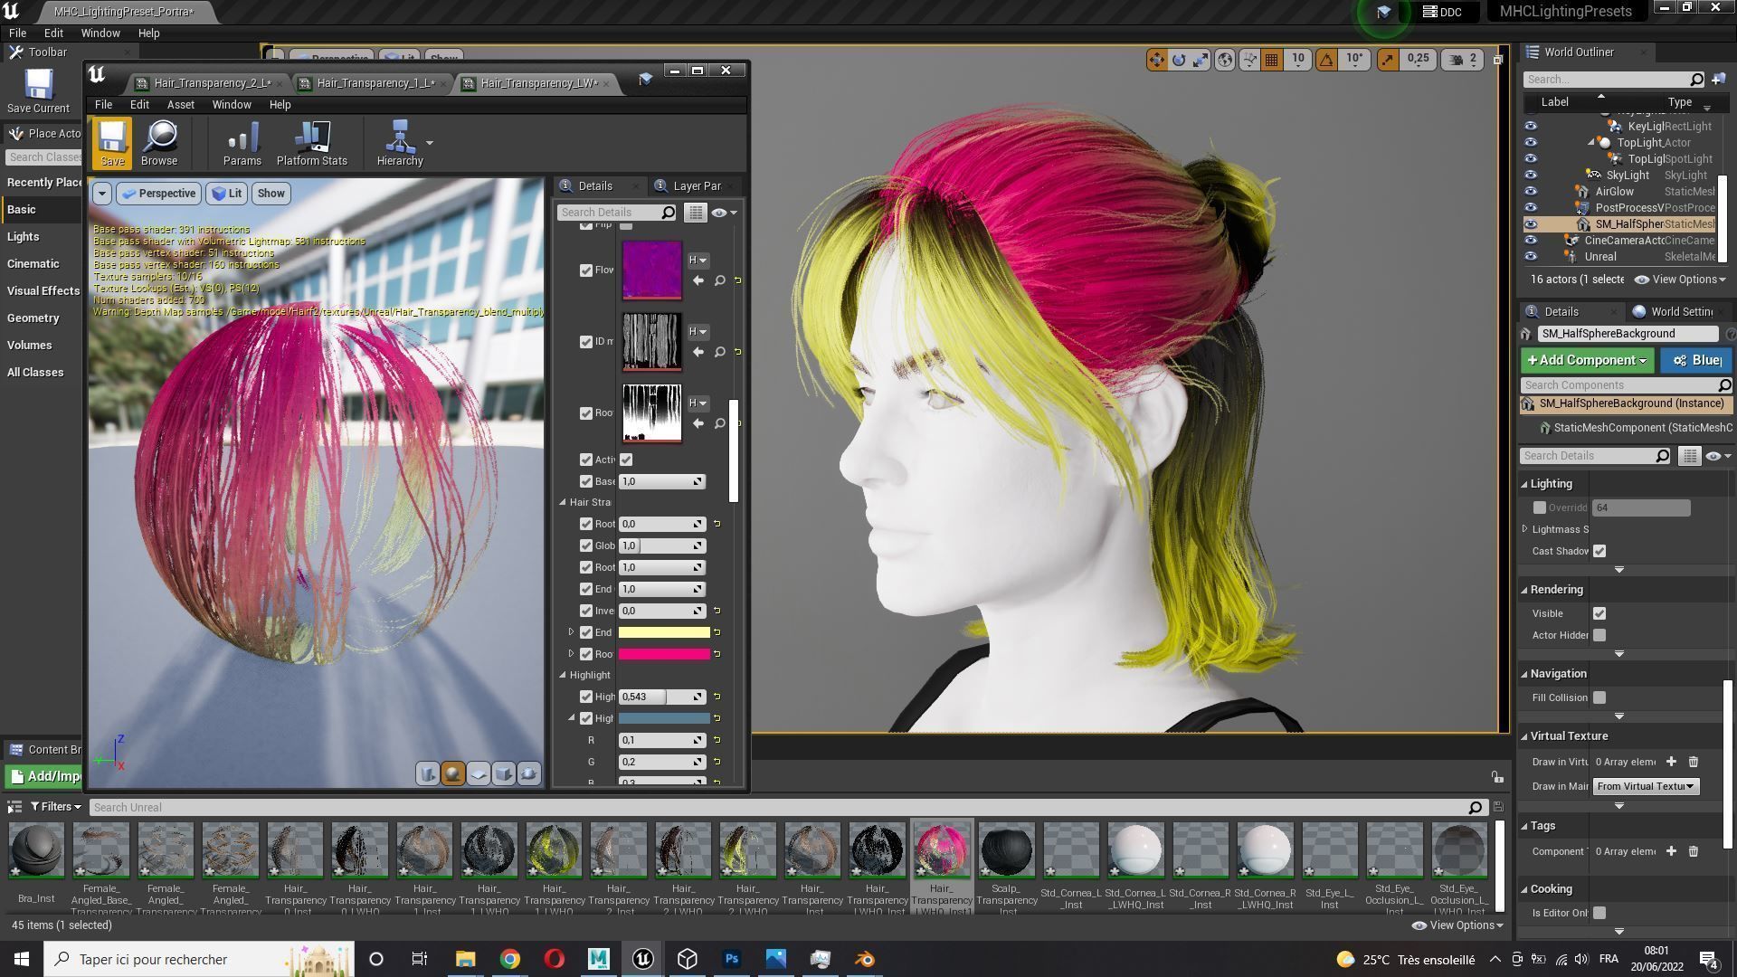Toggle visibility of SkyLight in outliner

click(x=1531, y=175)
